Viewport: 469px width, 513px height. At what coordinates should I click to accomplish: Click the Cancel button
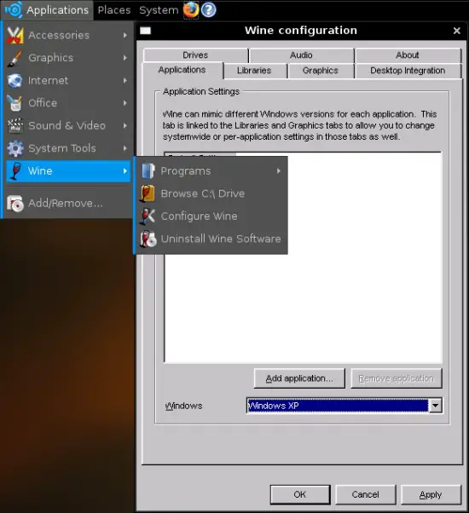coord(365,494)
